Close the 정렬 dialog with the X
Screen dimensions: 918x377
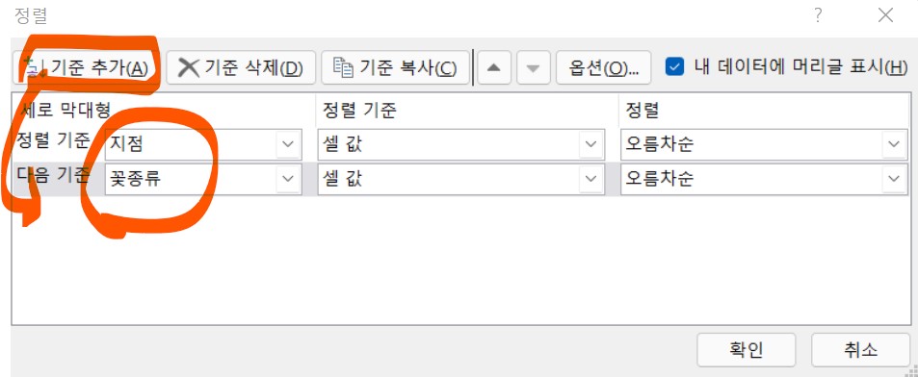pyautogui.click(x=885, y=15)
